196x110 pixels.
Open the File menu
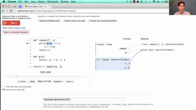click(20, 2)
